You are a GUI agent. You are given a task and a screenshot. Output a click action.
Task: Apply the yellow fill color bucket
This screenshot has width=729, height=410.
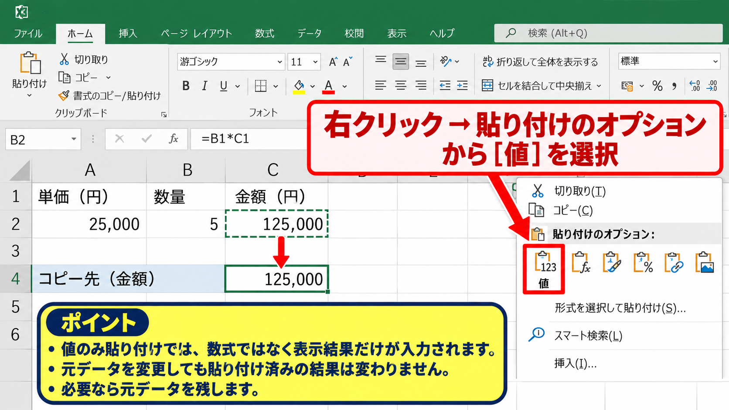pos(299,86)
